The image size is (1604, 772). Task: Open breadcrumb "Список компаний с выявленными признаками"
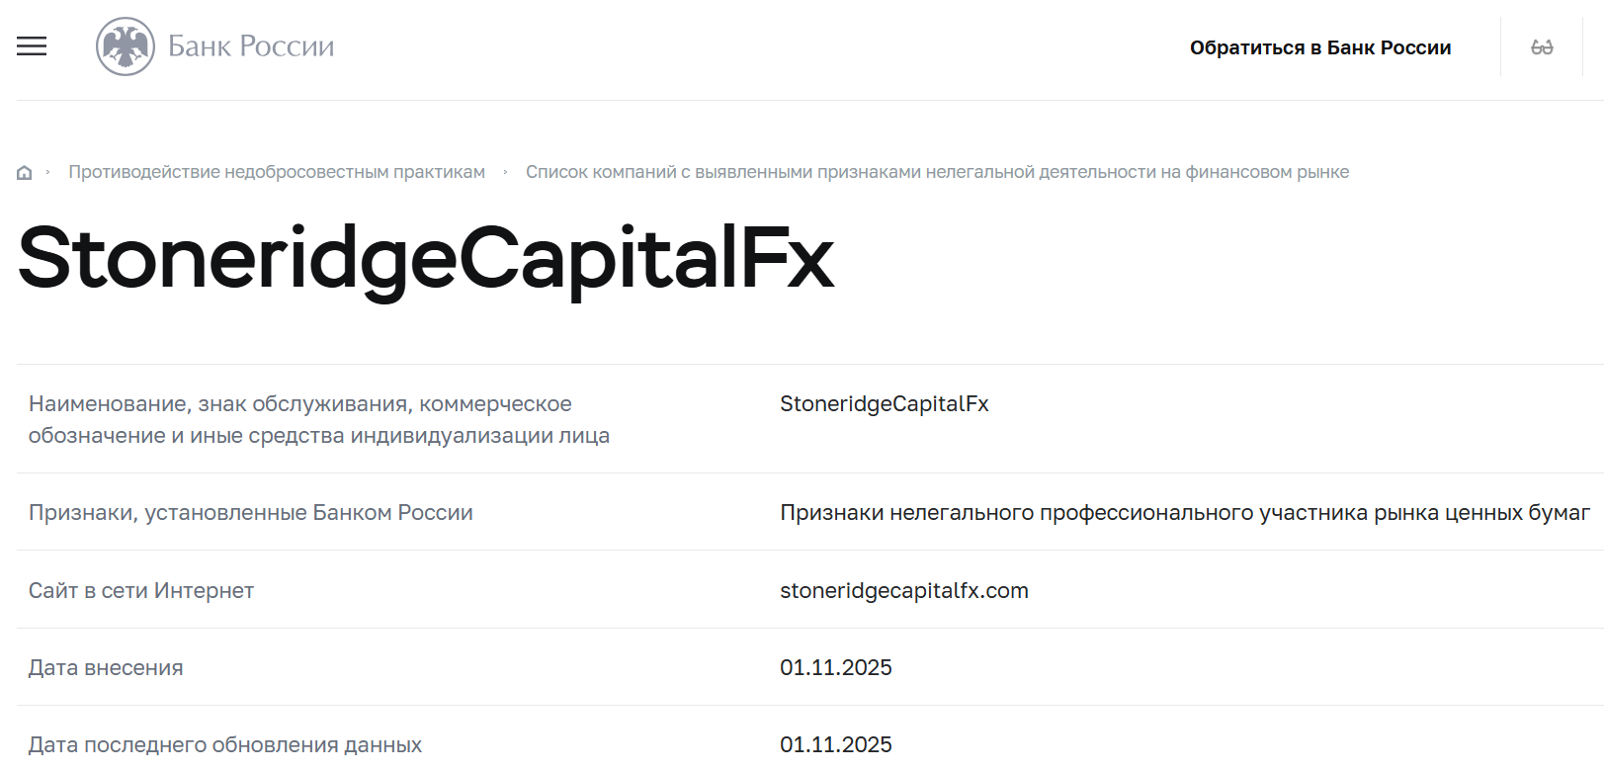coord(937,171)
